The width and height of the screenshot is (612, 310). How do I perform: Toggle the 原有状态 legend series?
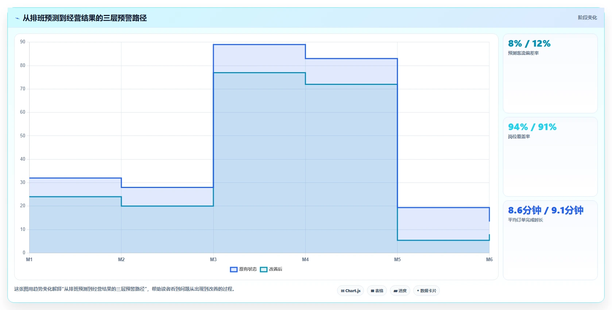click(x=243, y=269)
